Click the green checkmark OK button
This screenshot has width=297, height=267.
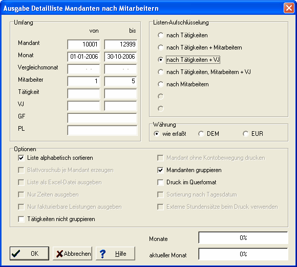click(29, 253)
